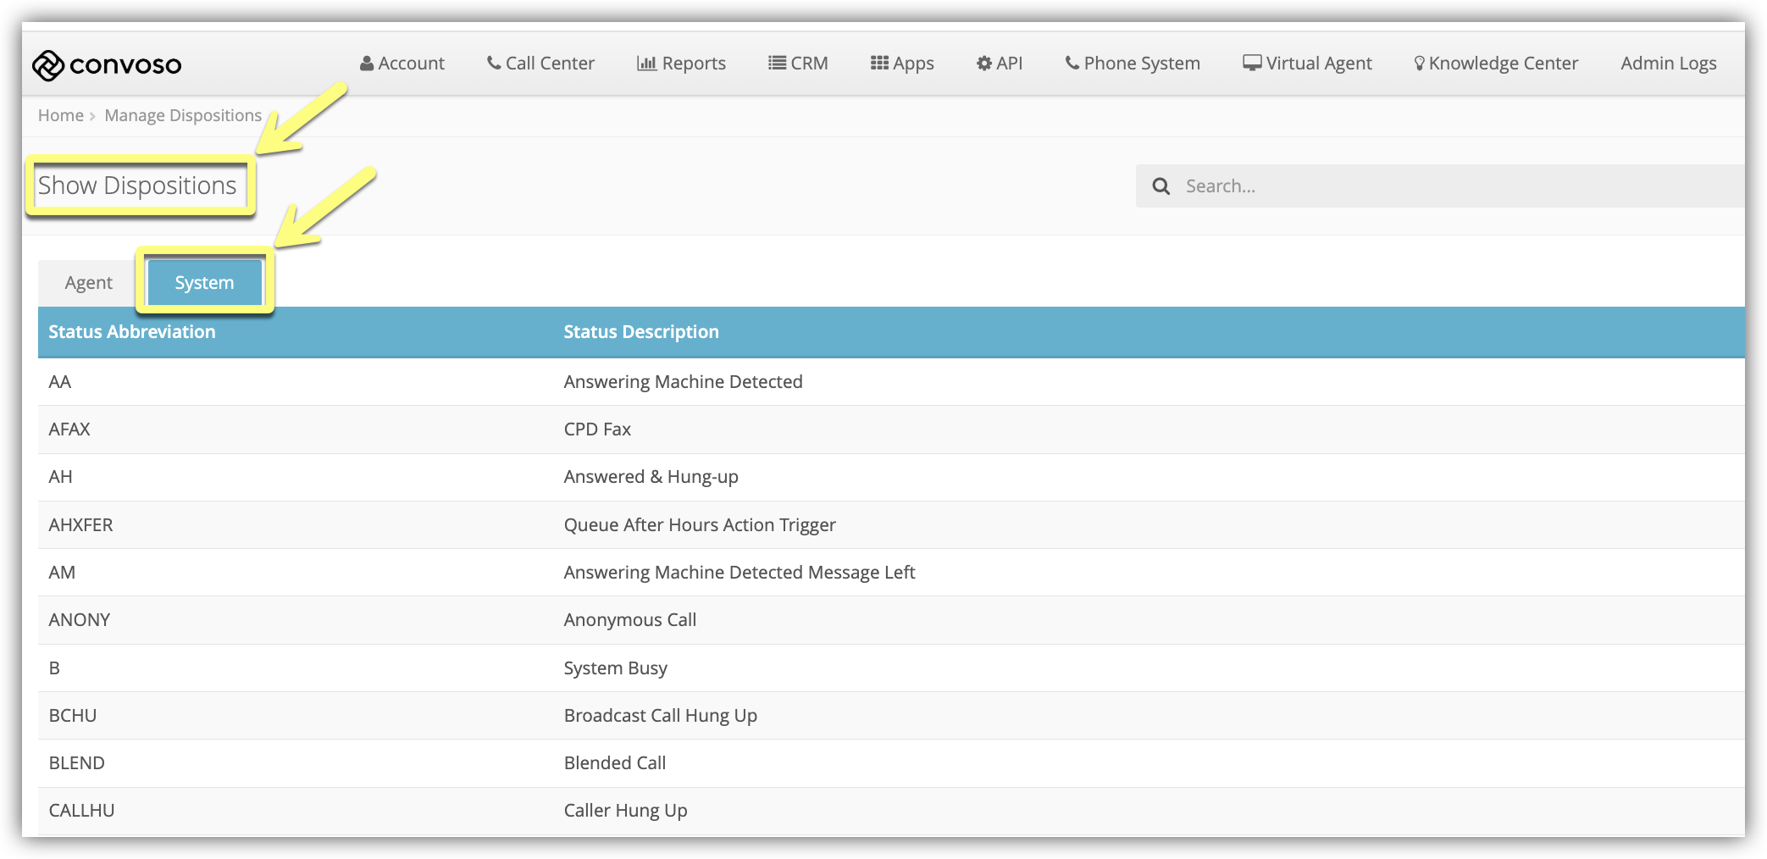Viewport: 1767px width, 859px height.
Task: Click the search magnifier icon
Action: pyautogui.click(x=1161, y=186)
